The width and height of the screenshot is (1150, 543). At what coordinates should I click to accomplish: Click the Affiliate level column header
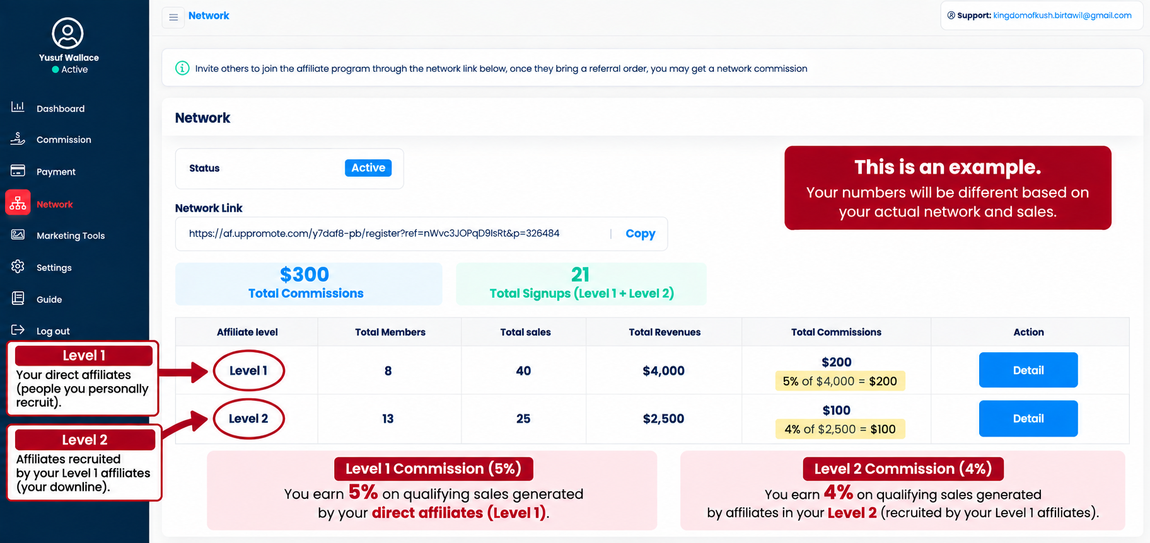[x=247, y=332]
